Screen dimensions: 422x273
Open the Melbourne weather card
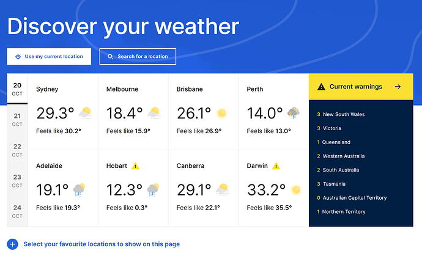[133, 112]
